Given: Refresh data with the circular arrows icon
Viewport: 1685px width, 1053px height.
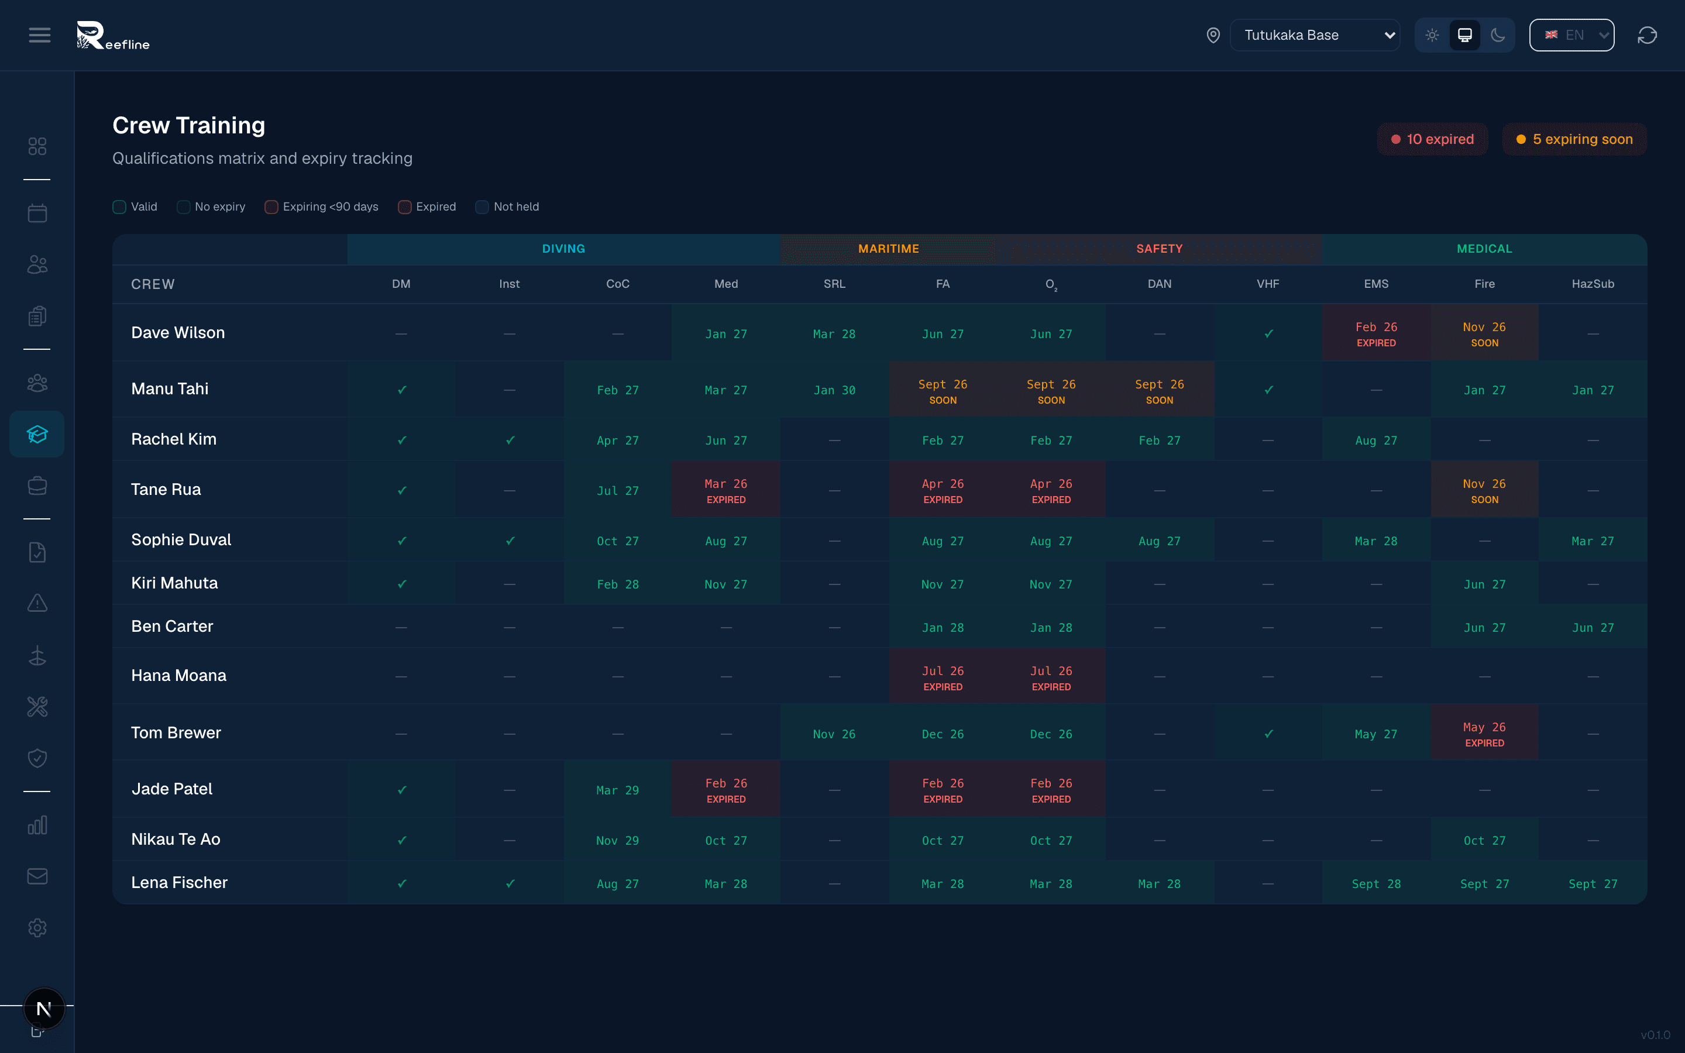Looking at the screenshot, I should pyautogui.click(x=1647, y=36).
